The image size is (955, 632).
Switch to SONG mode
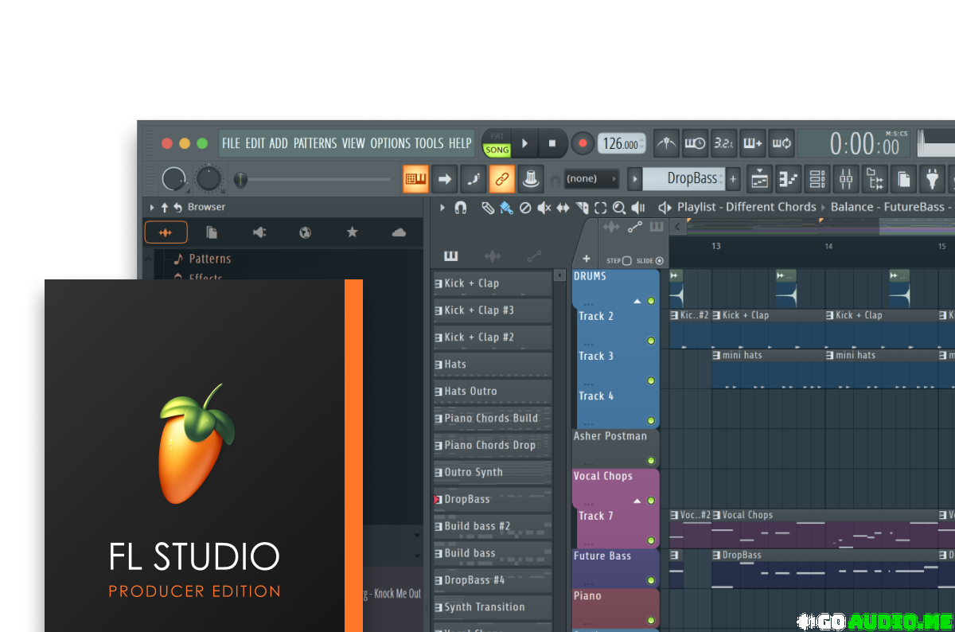coord(497,150)
